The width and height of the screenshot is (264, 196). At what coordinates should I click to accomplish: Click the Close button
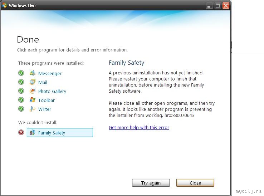pos(195,183)
